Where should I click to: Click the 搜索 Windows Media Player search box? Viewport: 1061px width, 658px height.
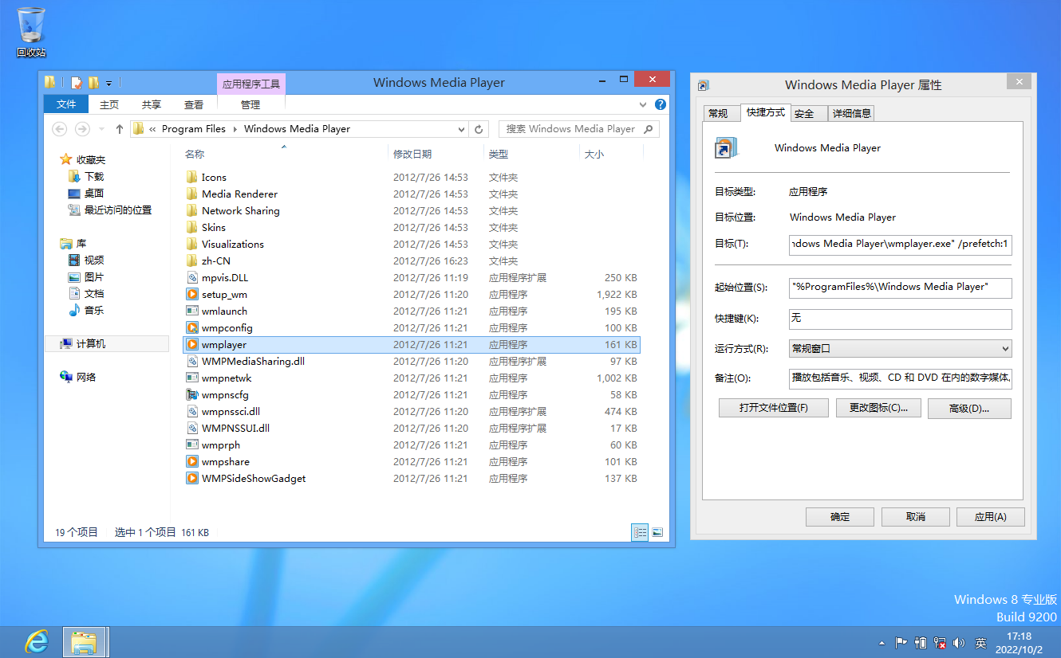(580, 129)
